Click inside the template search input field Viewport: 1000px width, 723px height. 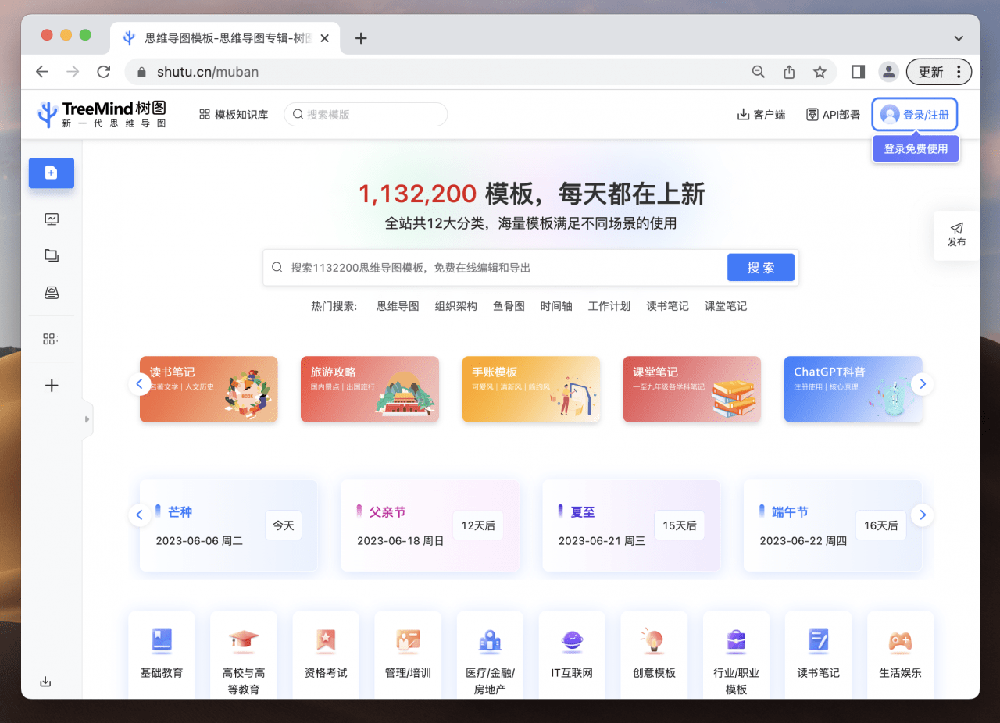click(366, 114)
